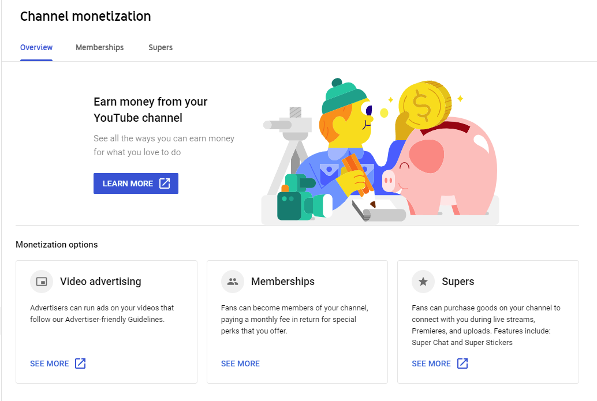
Task: Open SEE MORE under Memberships
Action: coord(240,363)
